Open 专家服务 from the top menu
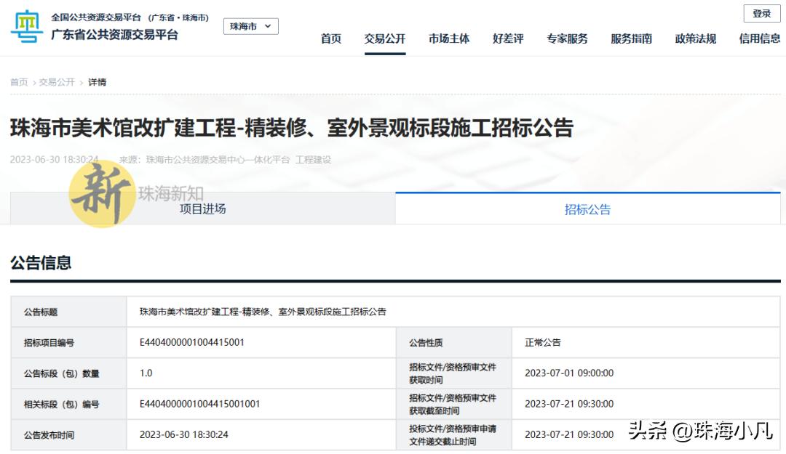Image resolution: width=786 pixels, height=454 pixels. (x=568, y=39)
